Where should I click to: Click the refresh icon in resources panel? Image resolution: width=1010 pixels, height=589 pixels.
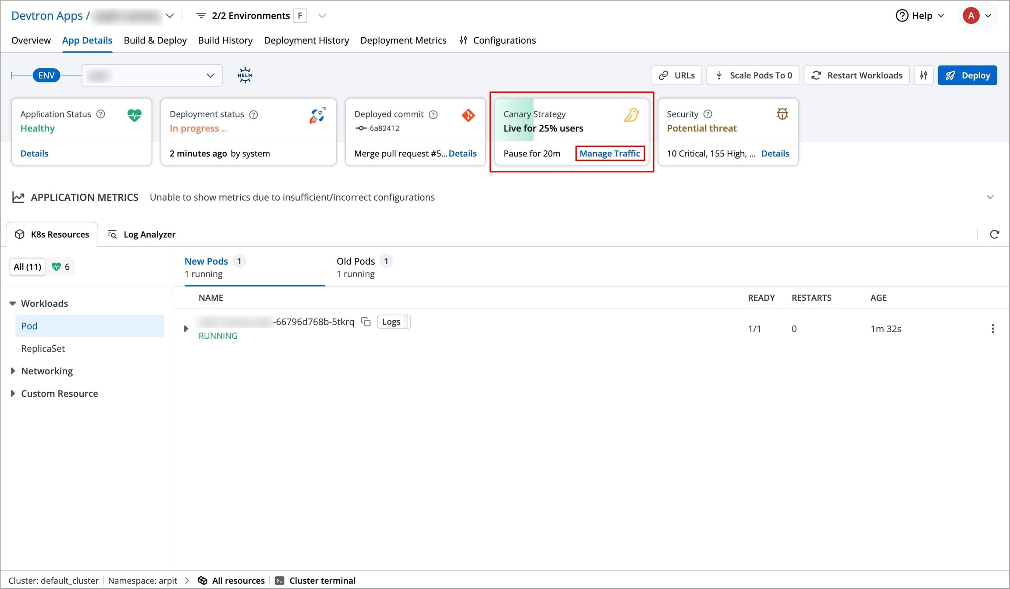[x=994, y=234]
